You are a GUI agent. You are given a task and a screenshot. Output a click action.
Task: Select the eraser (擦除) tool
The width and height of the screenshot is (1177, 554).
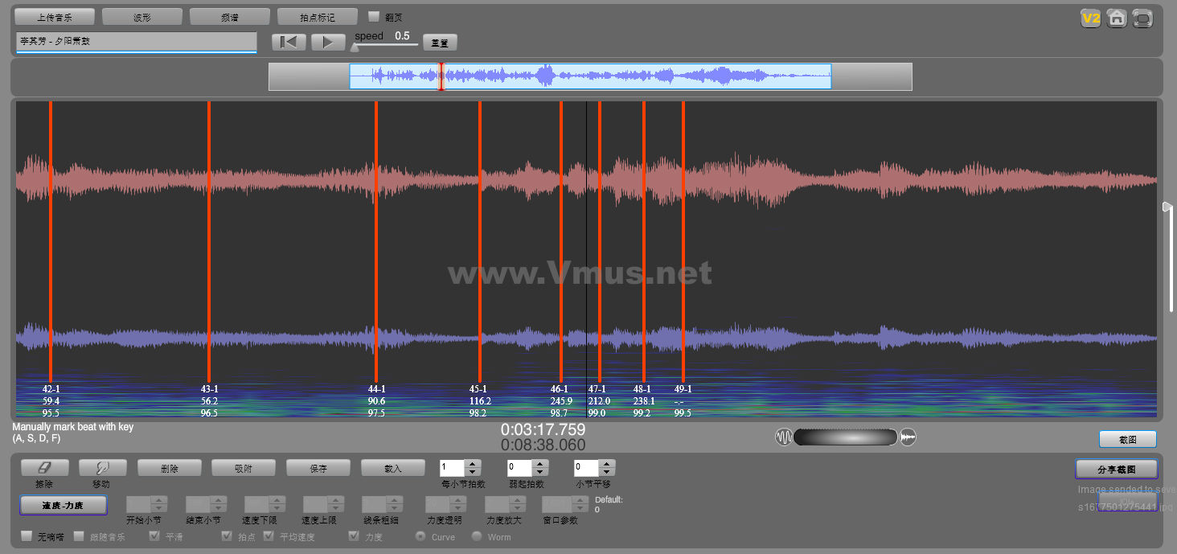click(x=44, y=468)
